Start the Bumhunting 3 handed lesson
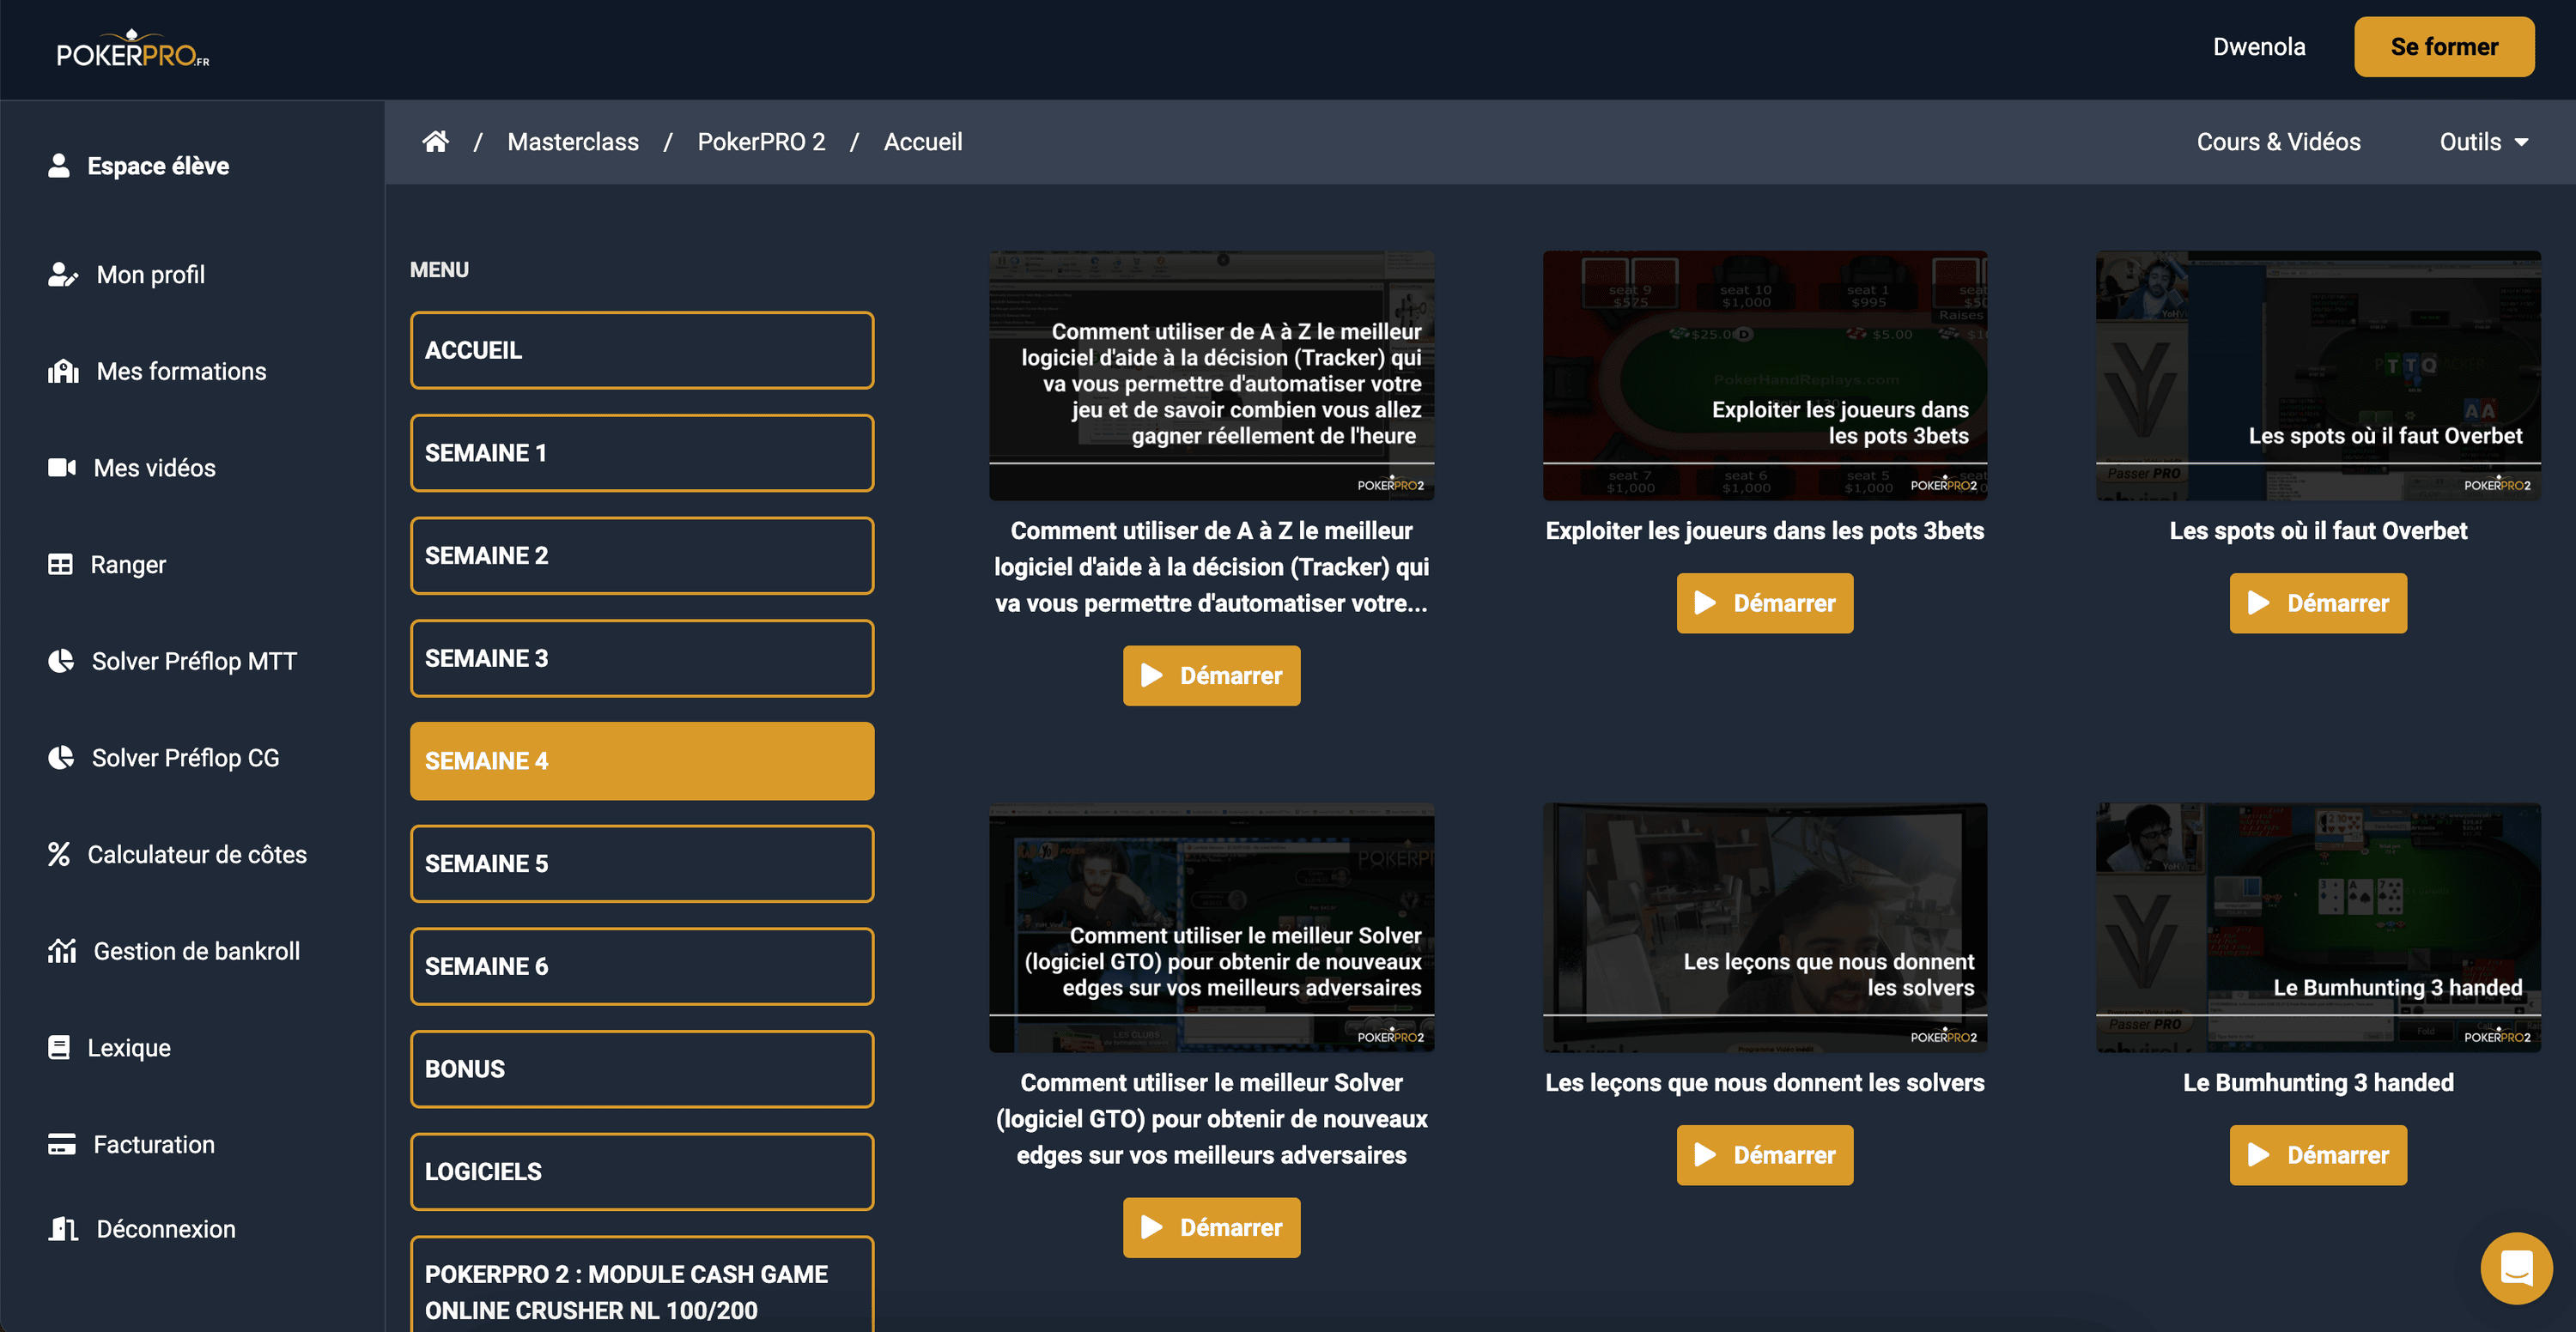Viewport: 2576px width, 1332px height. (x=2317, y=1155)
